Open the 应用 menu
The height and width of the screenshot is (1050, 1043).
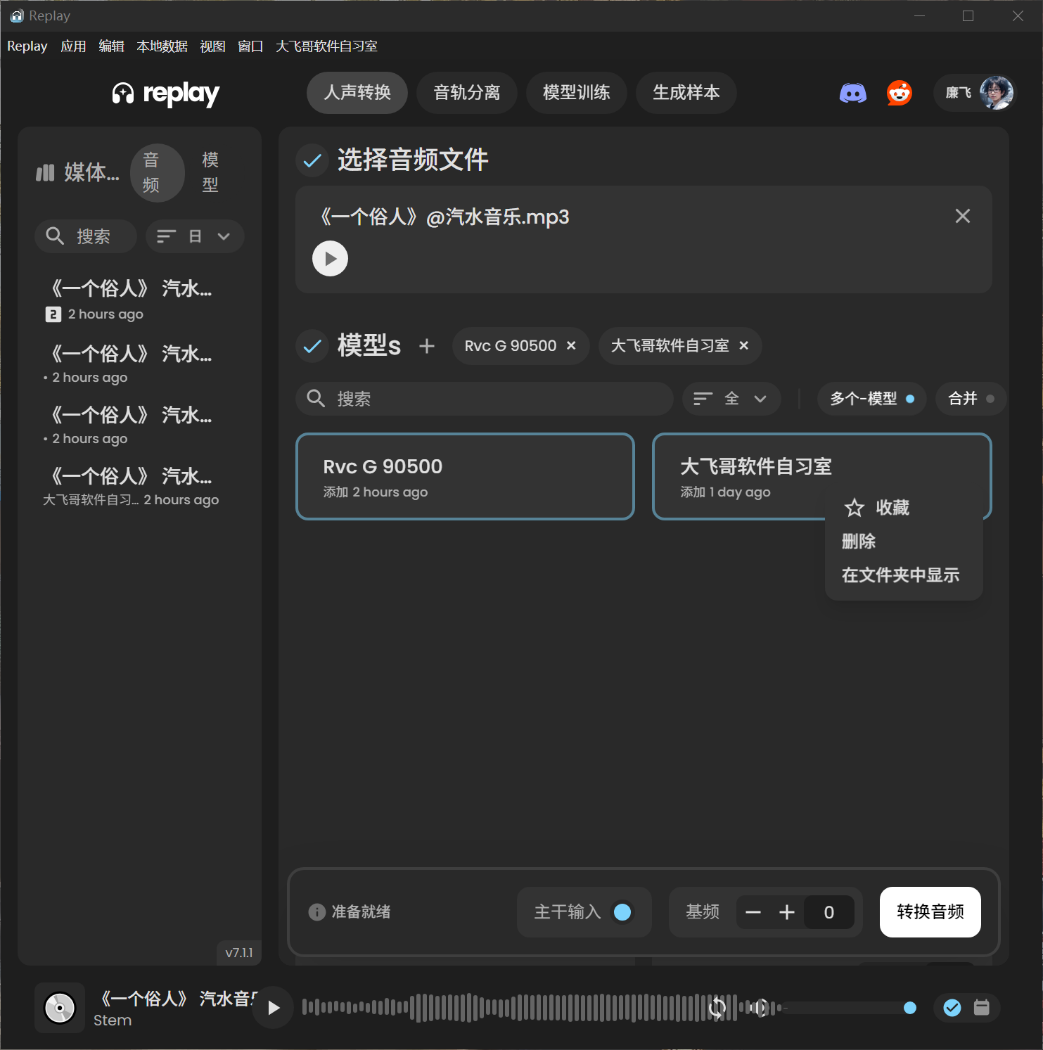(73, 46)
